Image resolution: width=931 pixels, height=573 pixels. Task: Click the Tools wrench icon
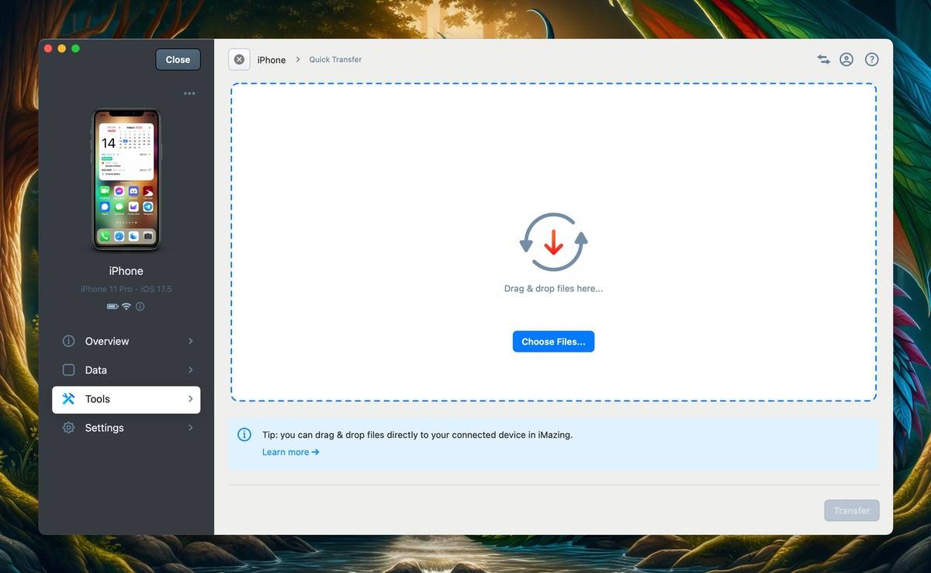pos(68,399)
